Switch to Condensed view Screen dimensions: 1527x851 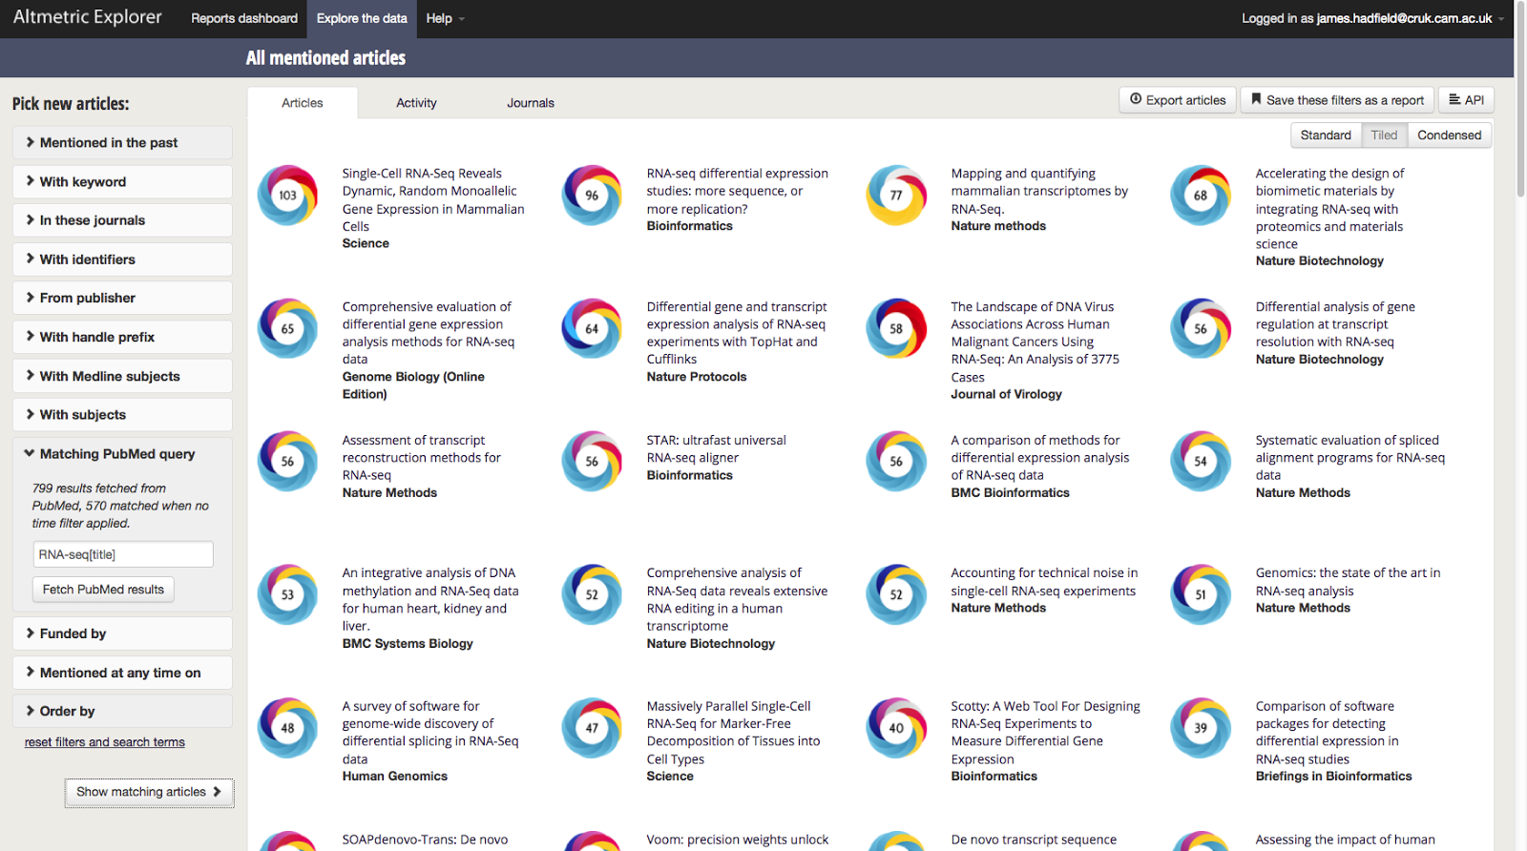click(1449, 135)
